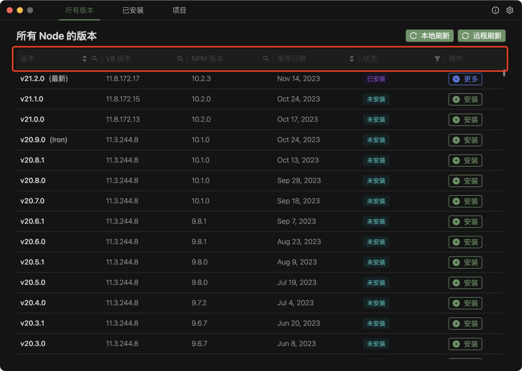The image size is (522, 371).
Task: Click the 远程刷新 button
Action: tap(481, 36)
